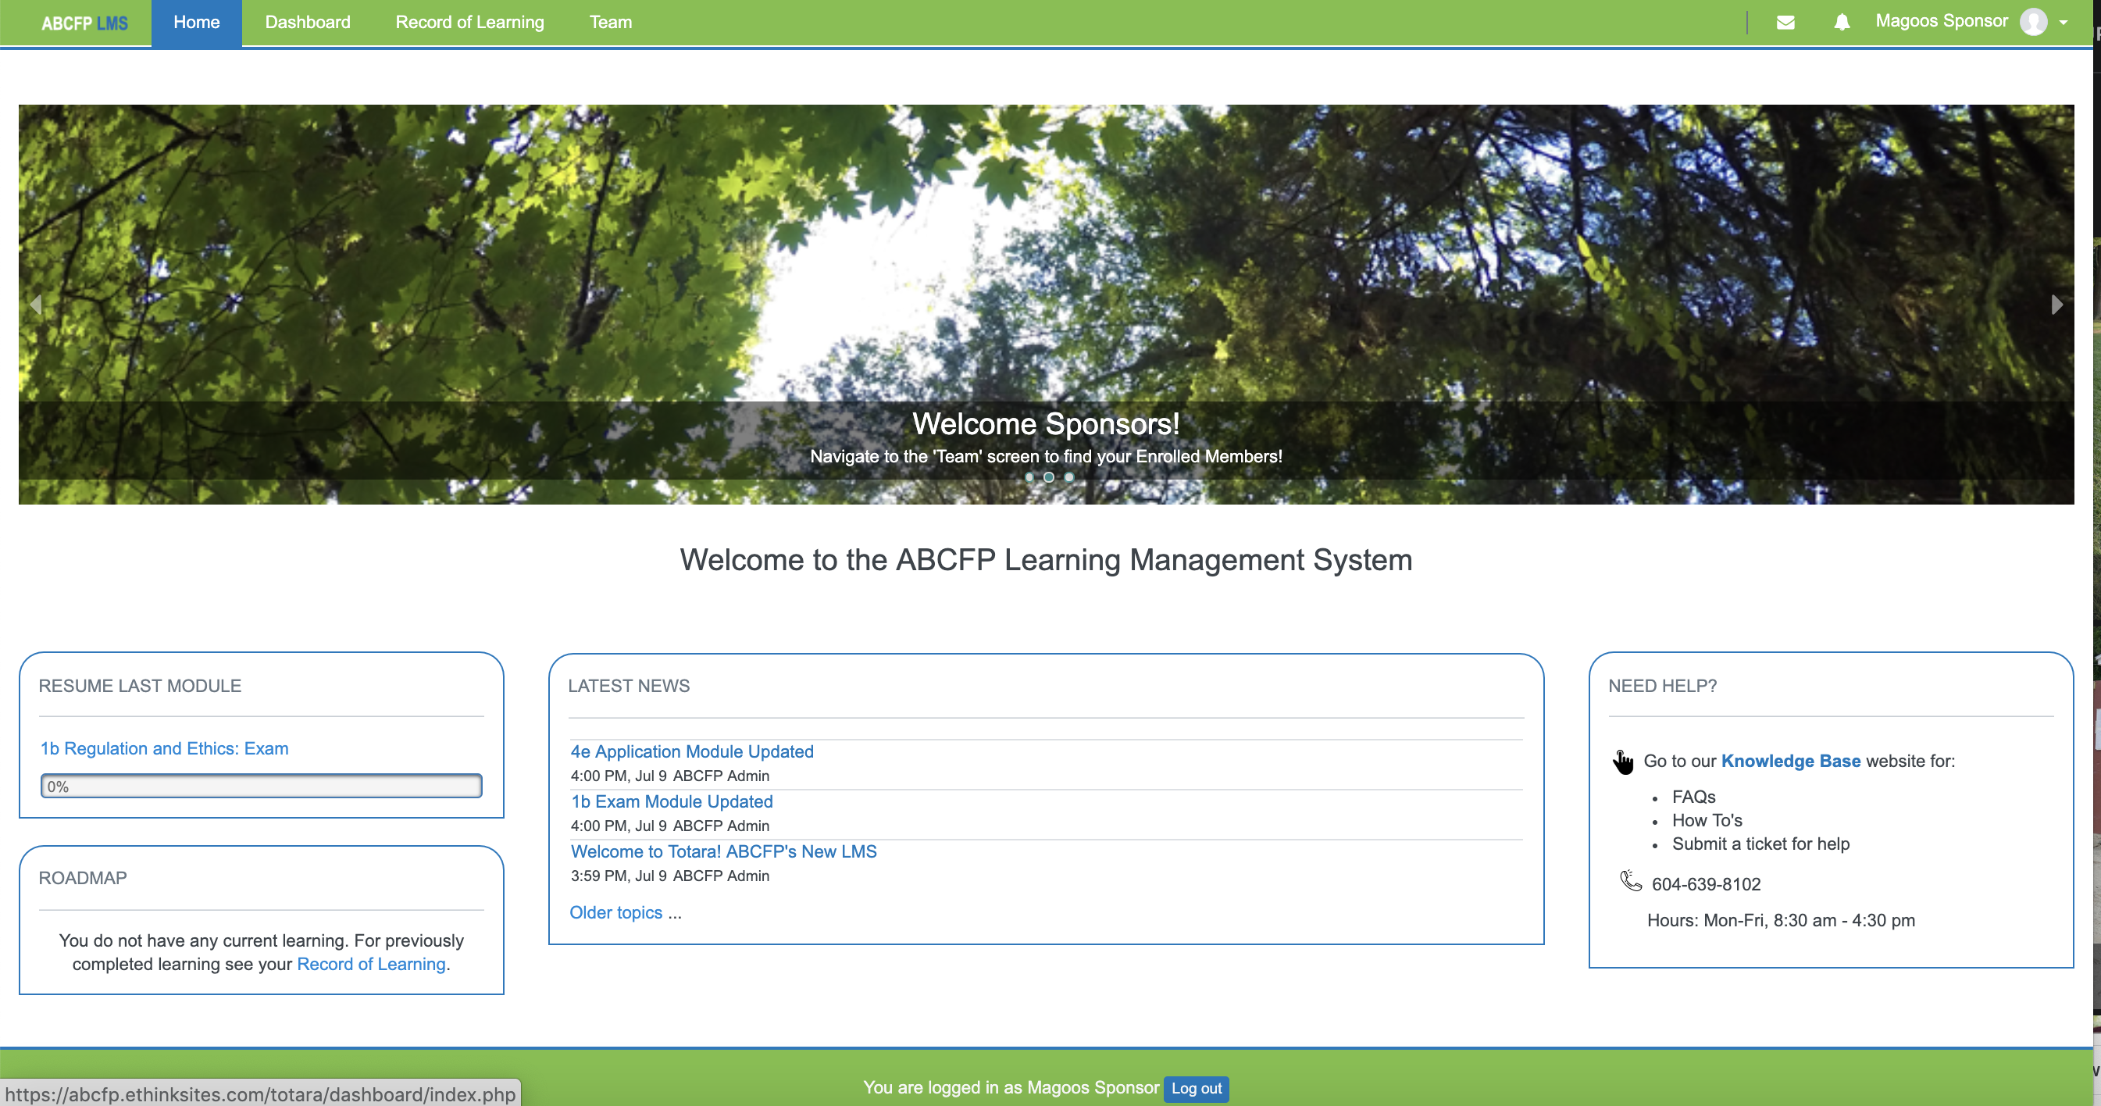Advance carousel with right arrow
Image resolution: width=2101 pixels, height=1106 pixels.
pos(2056,305)
